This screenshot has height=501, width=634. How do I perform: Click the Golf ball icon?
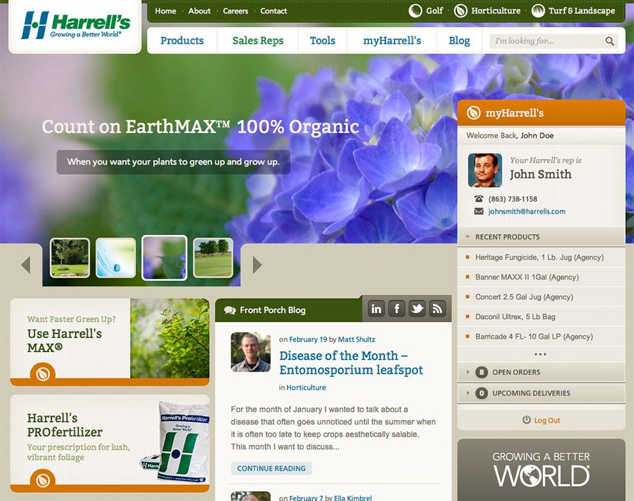(x=415, y=11)
